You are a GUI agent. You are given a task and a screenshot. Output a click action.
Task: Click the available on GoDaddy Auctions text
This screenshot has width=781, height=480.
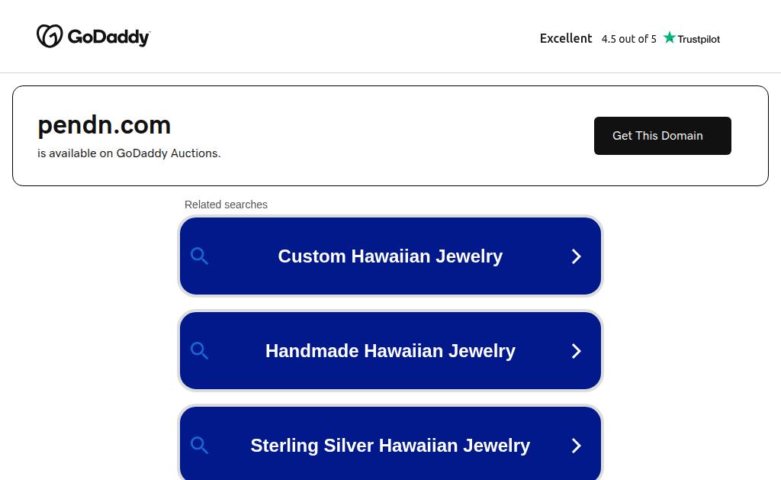(x=129, y=153)
